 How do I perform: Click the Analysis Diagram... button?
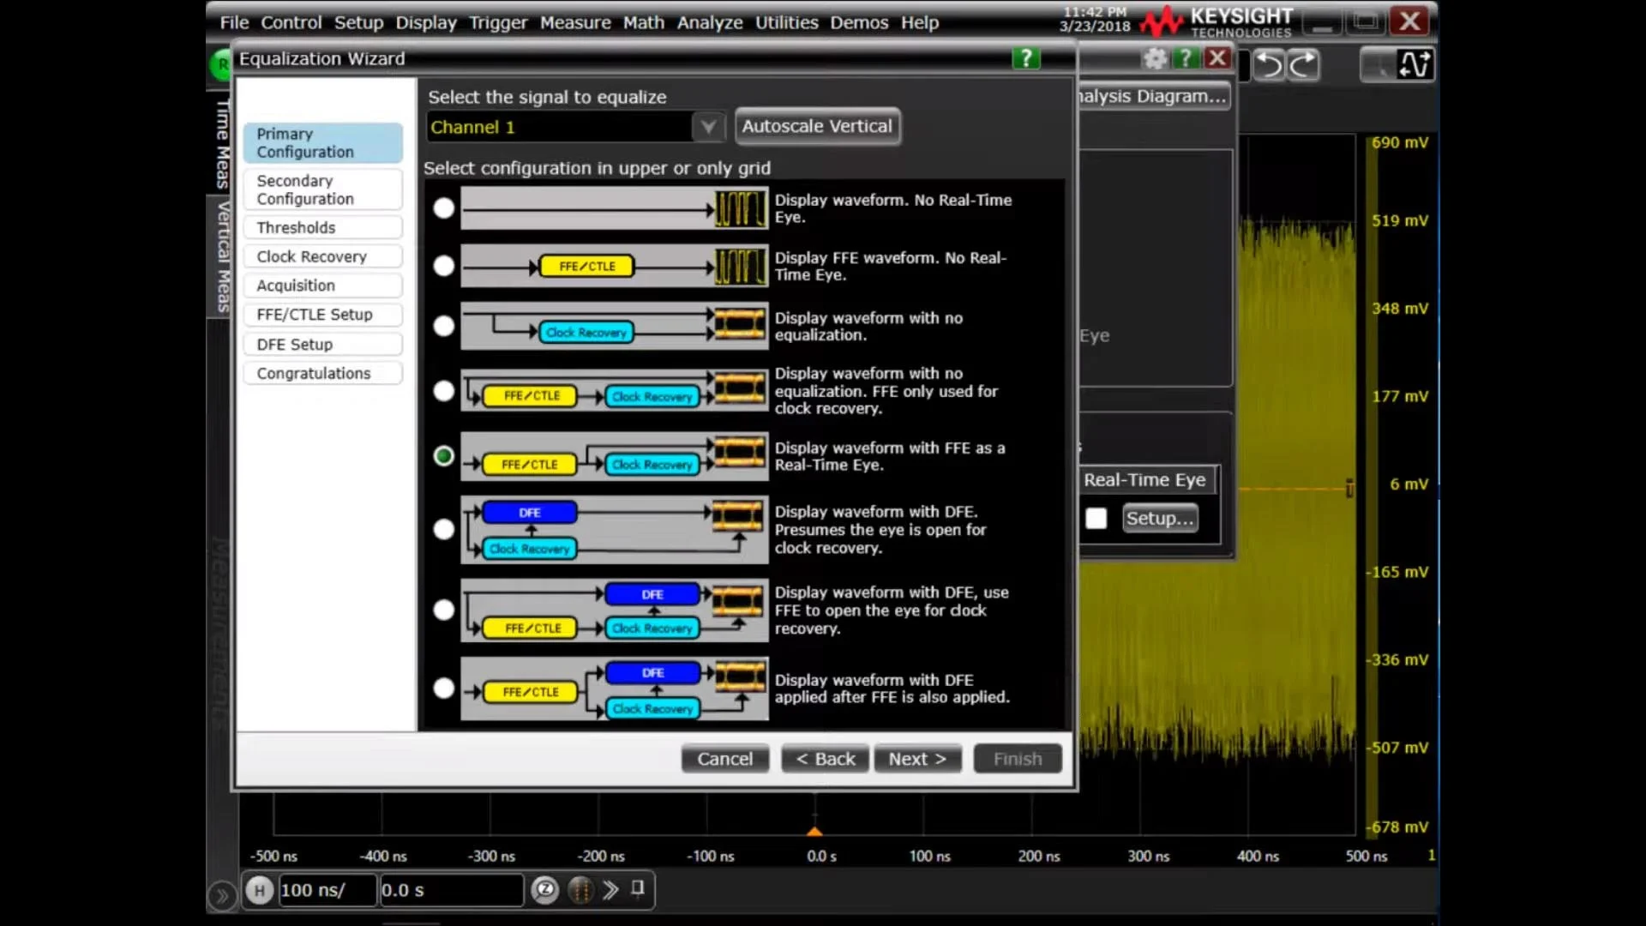pos(1154,96)
